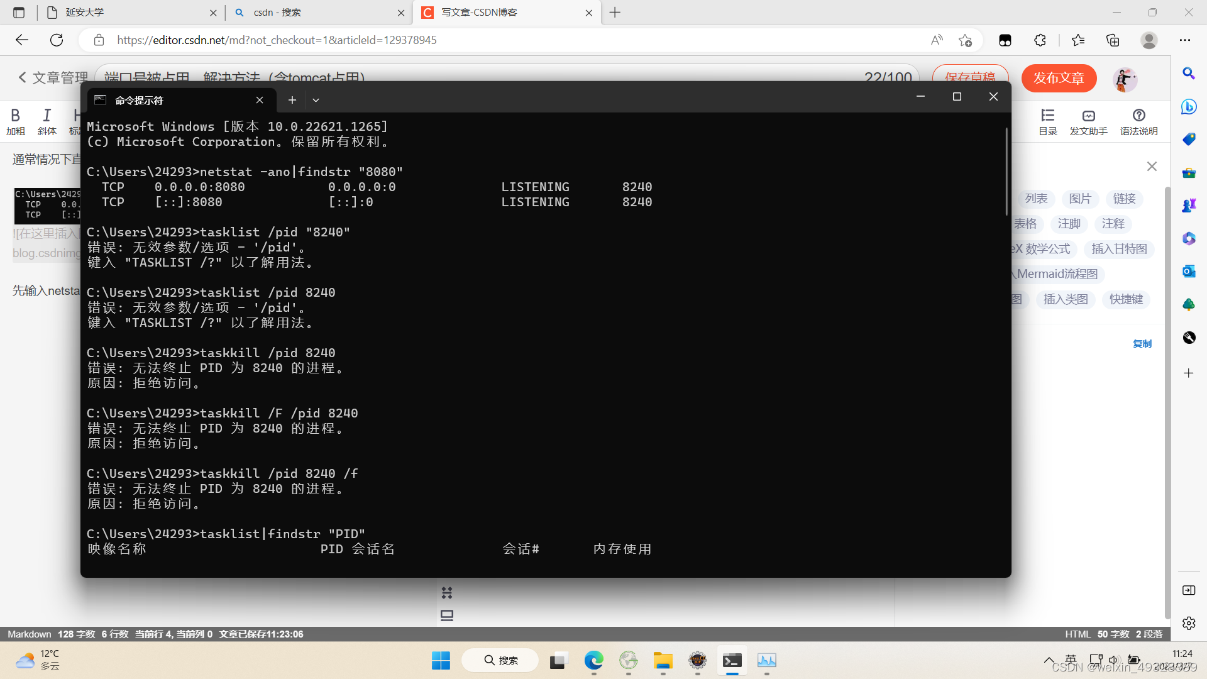
Task: Go back to 文章管理
Action: click(53, 77)
